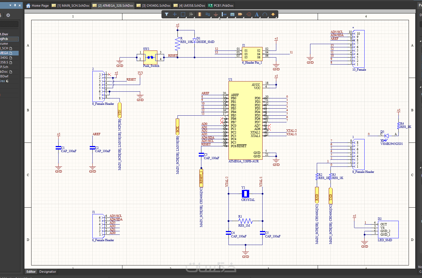The height and width of the screenshot is (278, 422).
Task: Click the place component icon
Action: click(200, 14)
